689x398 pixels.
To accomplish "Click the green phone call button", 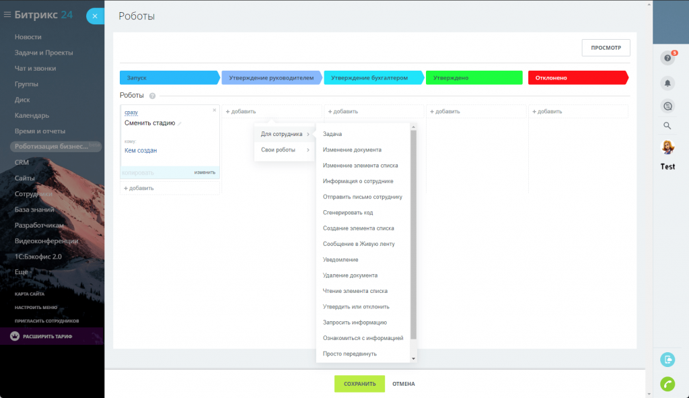I will [667, 383].
